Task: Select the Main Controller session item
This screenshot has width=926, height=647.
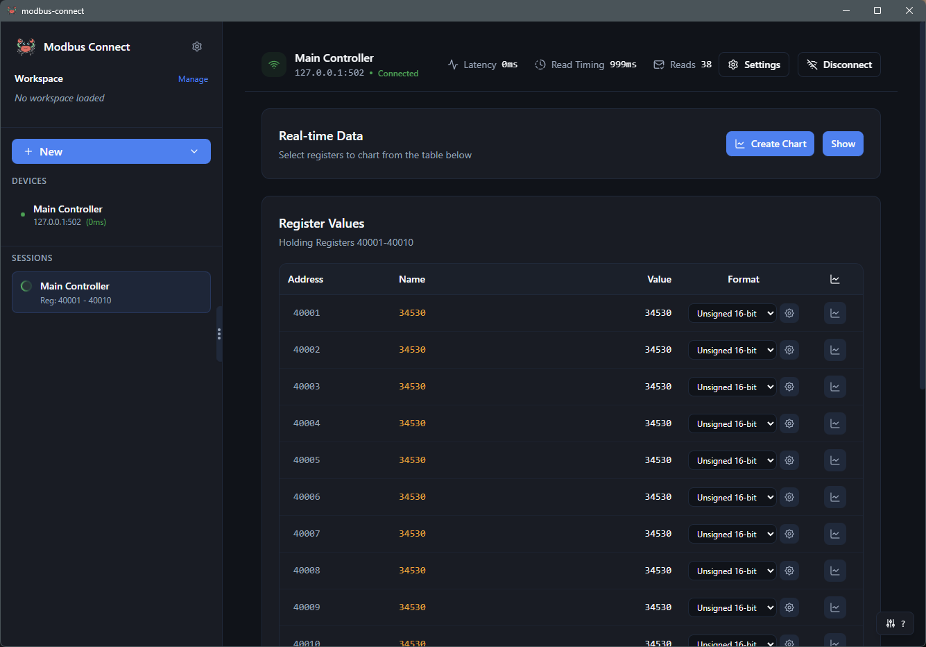Action: click(111, 292)
